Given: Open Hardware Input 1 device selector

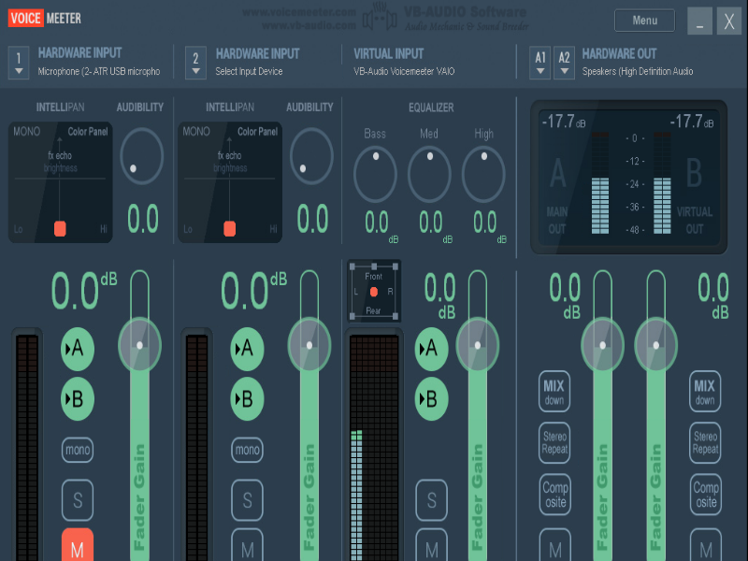Looking at the screenshot, I should click(19, 63).
